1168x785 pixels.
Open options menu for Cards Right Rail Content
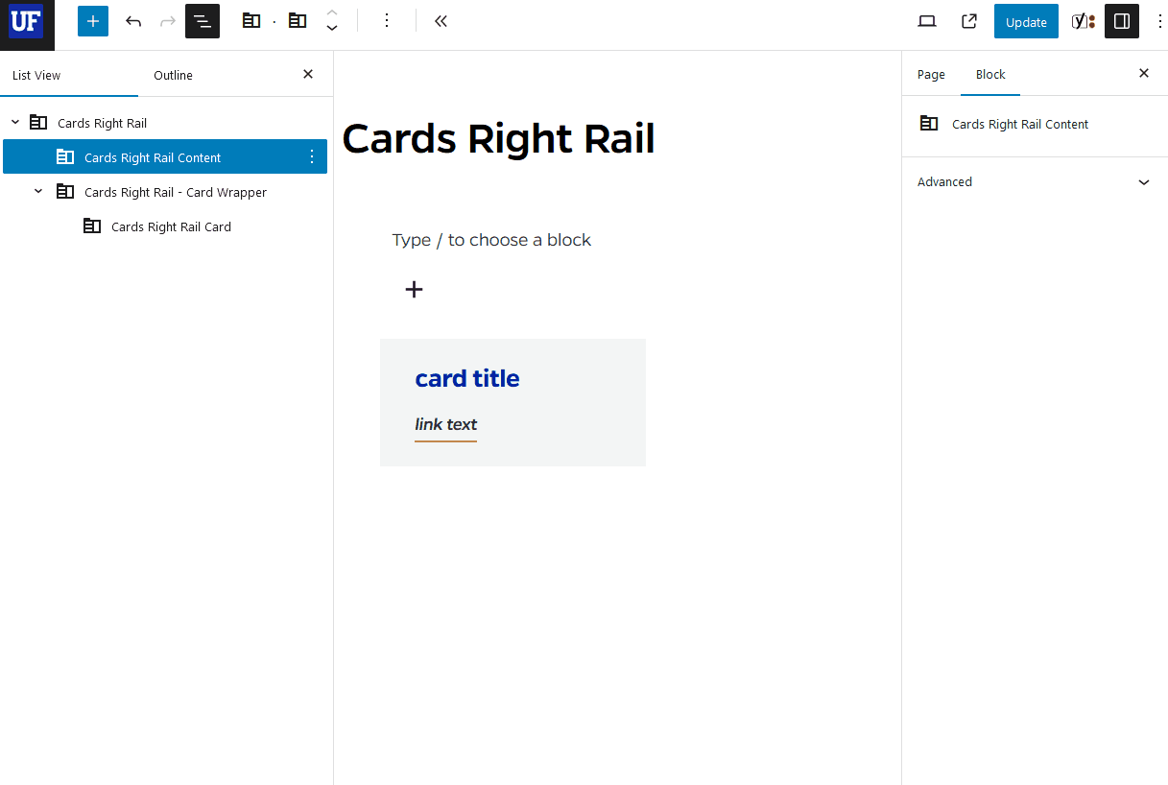(x=311, y=155)
